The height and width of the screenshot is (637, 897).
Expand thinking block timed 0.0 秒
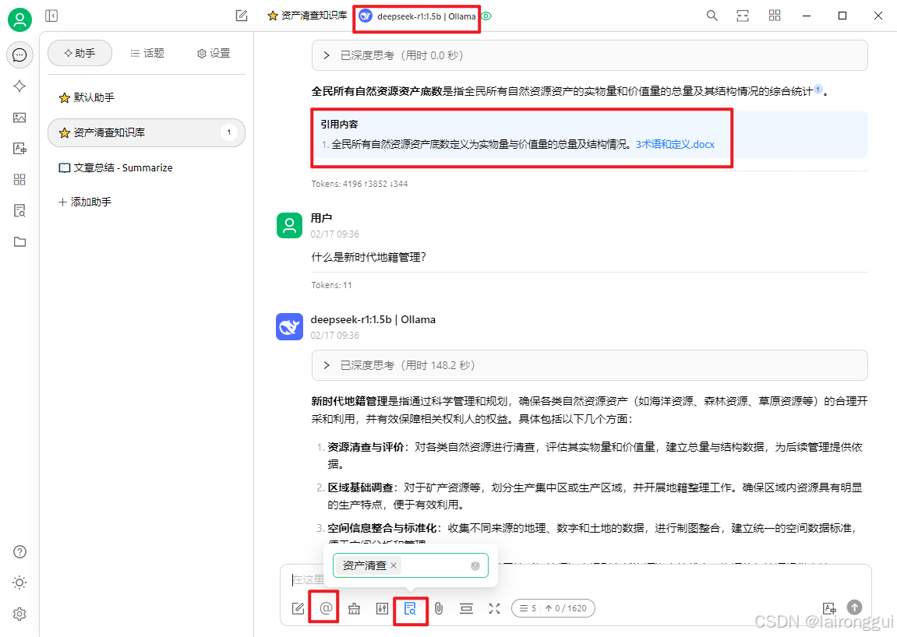[x=589, y=55]
